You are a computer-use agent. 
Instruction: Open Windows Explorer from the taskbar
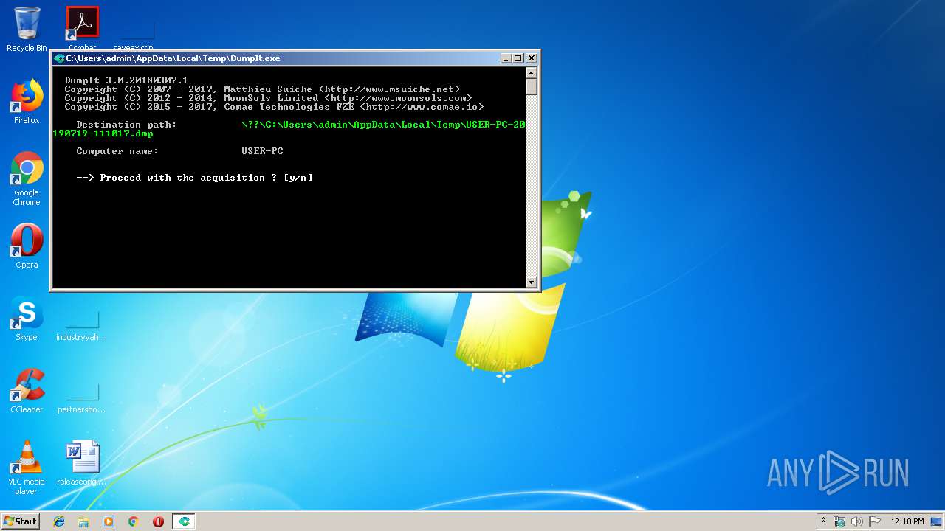click(x=83, y=521)
